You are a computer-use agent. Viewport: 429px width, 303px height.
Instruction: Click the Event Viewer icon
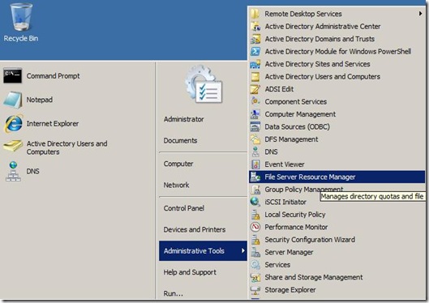[x=255, y=164]
